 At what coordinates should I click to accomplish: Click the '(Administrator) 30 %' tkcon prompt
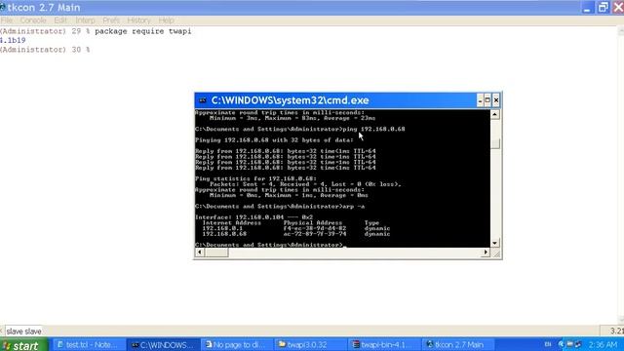[45, 50]
